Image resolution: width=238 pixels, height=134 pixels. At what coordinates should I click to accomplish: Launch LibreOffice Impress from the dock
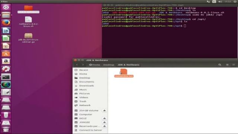(6, 46)
